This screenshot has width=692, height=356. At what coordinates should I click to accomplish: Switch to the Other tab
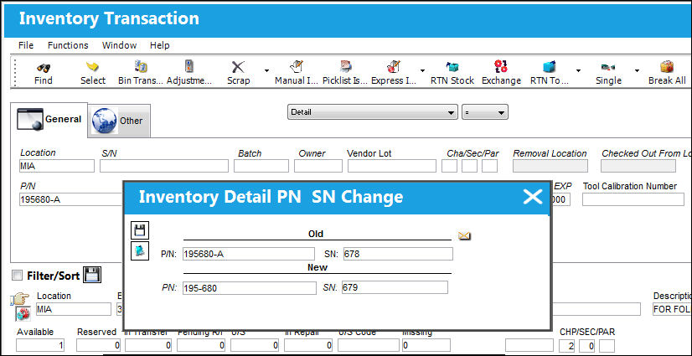119,121
